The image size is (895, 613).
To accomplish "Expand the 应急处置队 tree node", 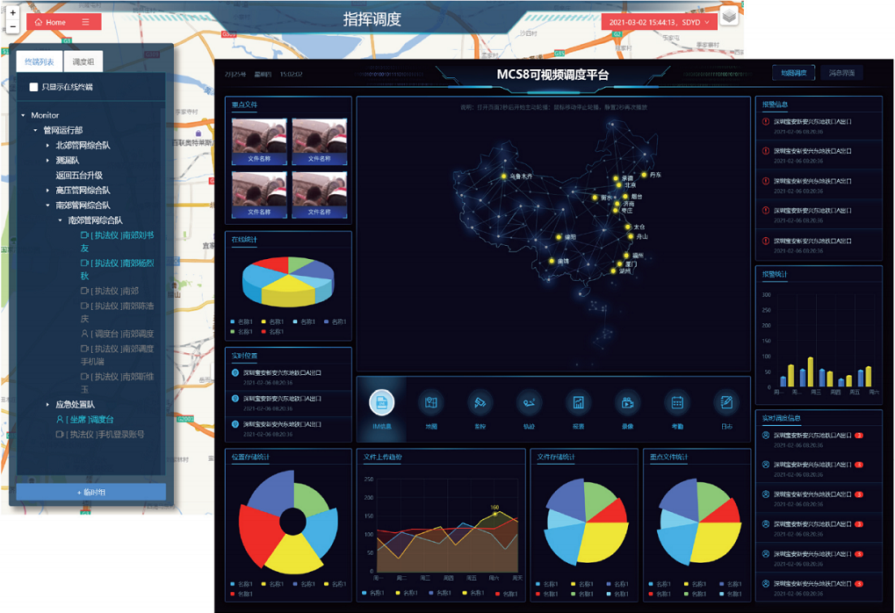I will pos(47,405).
